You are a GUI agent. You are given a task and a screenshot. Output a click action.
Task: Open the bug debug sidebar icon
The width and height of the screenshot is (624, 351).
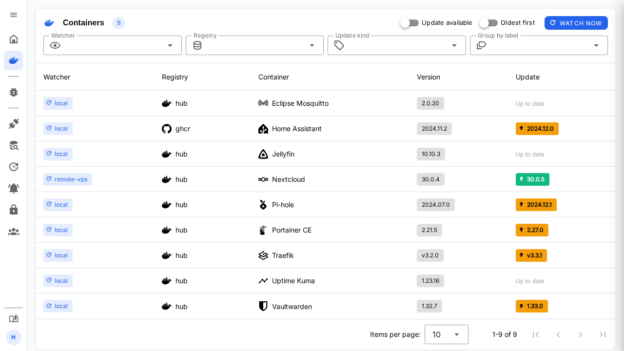(14, 92)
